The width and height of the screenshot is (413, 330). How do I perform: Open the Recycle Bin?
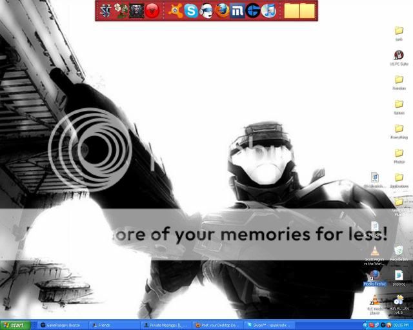(399, 251)
